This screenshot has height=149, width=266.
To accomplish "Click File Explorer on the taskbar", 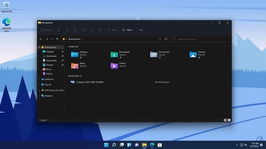I will click(x=145, y=145).
